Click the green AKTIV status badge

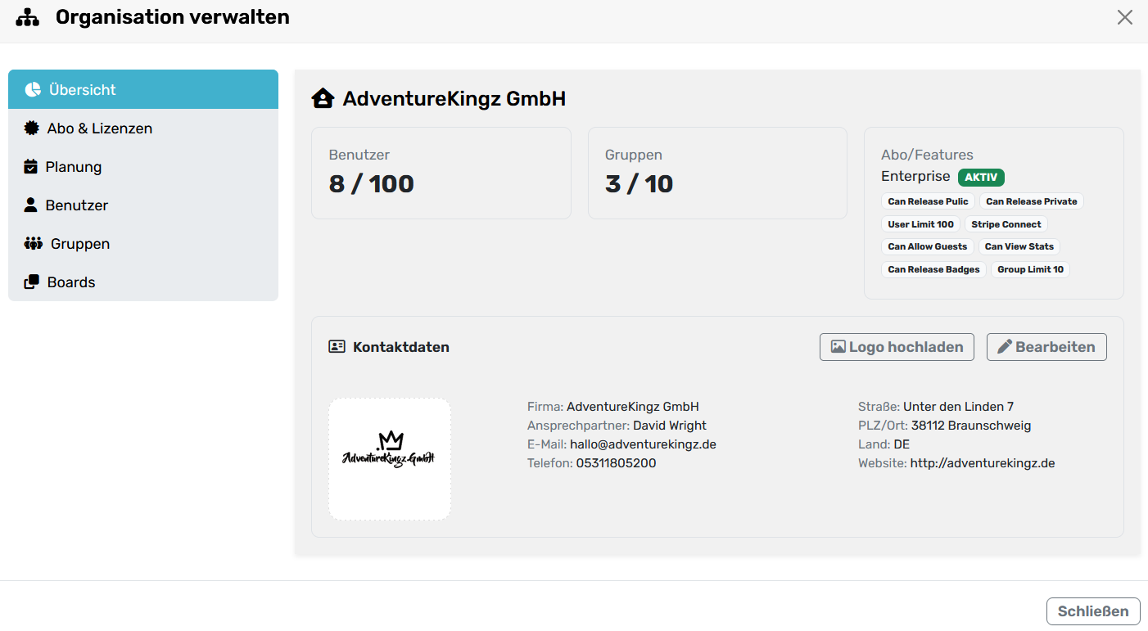(981, 177)
